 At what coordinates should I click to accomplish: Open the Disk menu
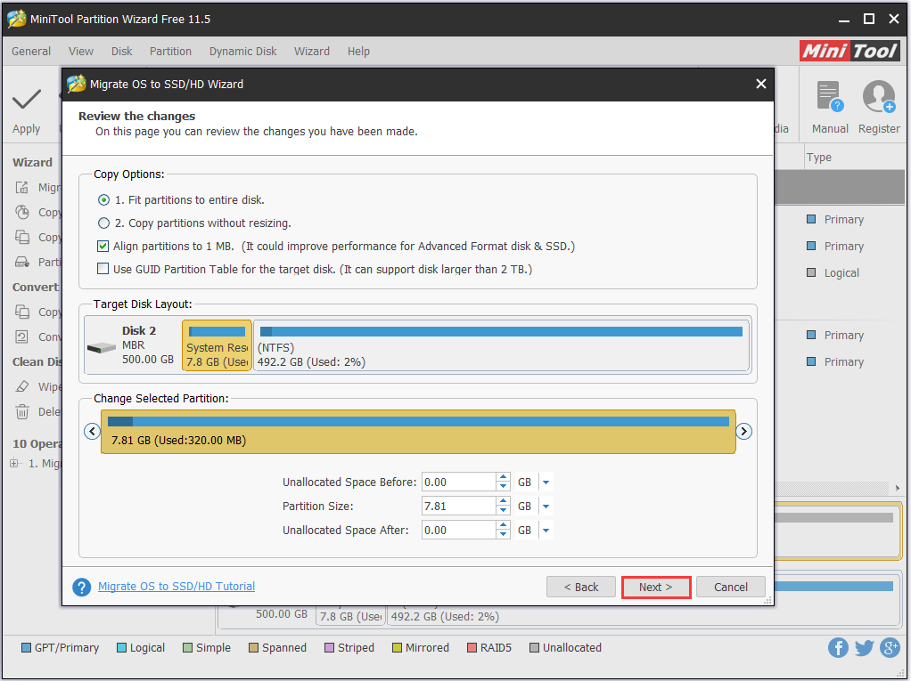(121, 51)
